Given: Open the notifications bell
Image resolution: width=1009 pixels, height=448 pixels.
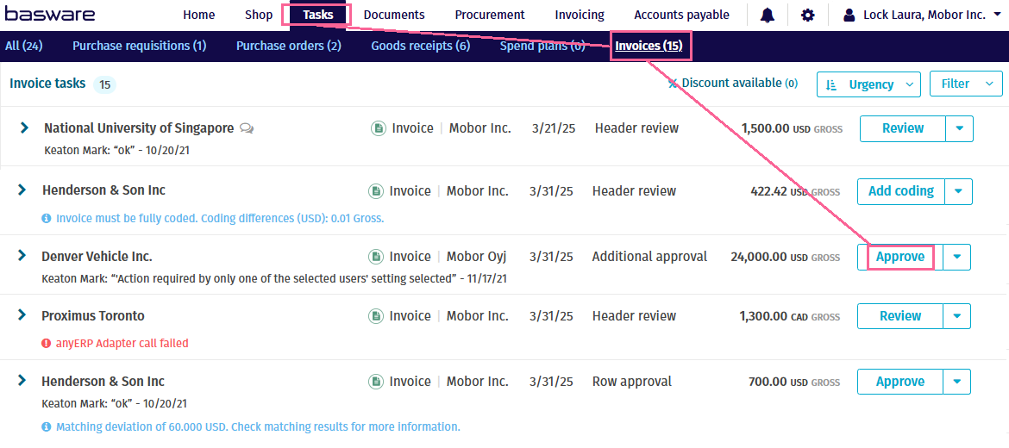Looking at the screenshot, I should click(767, 15).
